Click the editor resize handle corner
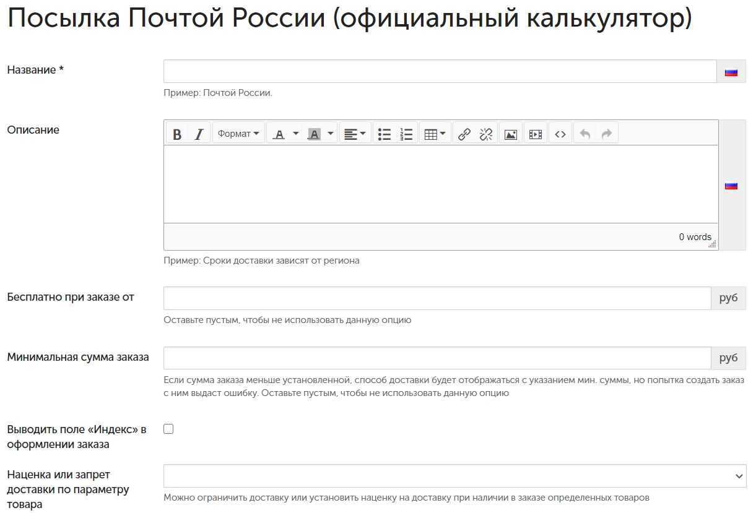Viewport: 756px width, 513px height. tap(713, 244)
